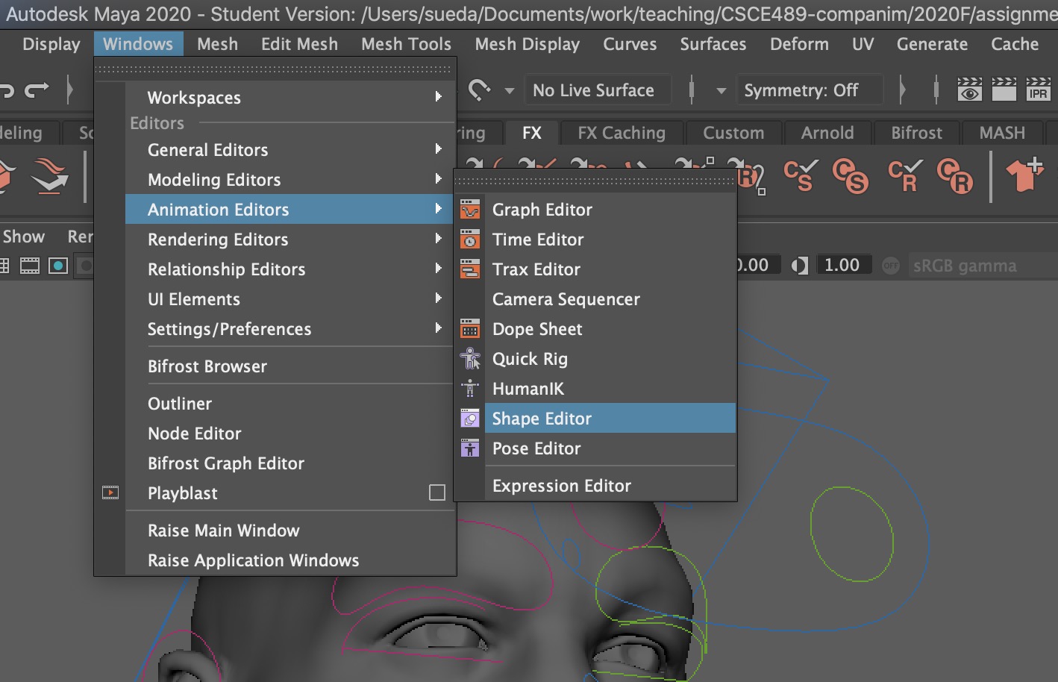Expand the Modeling Editors submenu
1058x682 pixels.
pos(290,180)
